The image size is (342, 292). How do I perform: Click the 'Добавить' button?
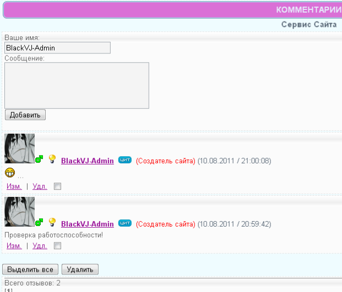coord(25,115)
